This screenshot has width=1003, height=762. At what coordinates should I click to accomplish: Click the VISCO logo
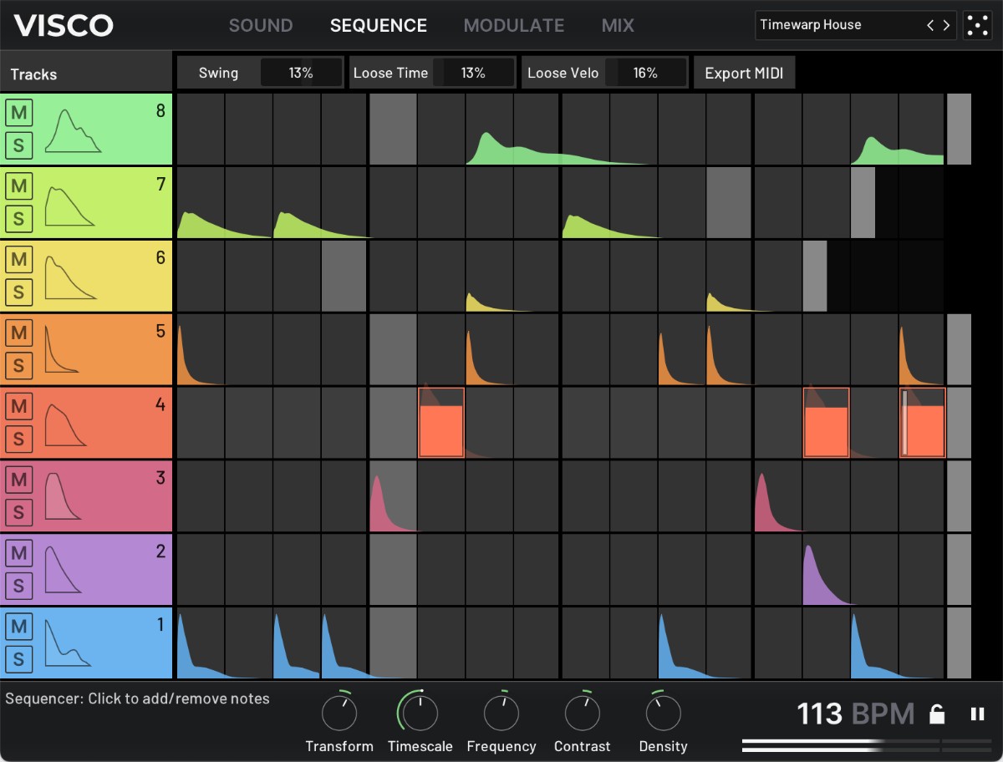tap(63, 25)
